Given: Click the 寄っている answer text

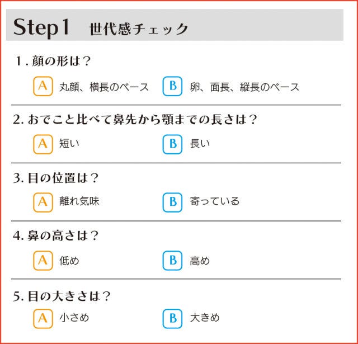Looking at the screenshot, I should point(215,201).
